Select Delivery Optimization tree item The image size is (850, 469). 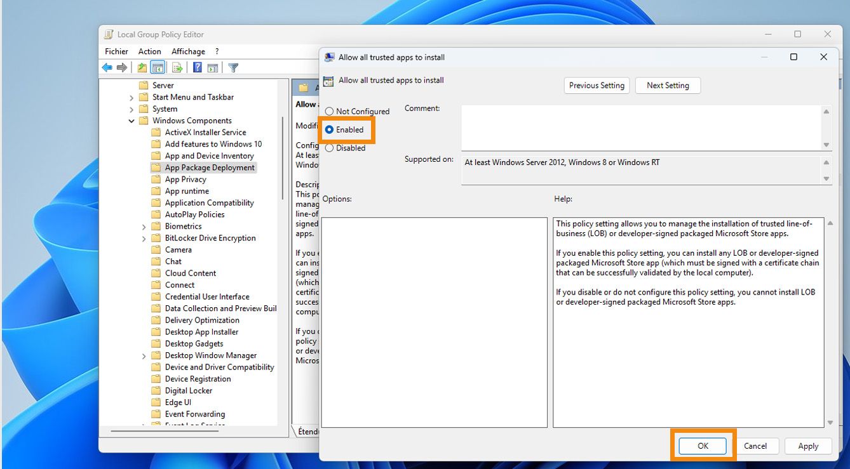(202, 320)
